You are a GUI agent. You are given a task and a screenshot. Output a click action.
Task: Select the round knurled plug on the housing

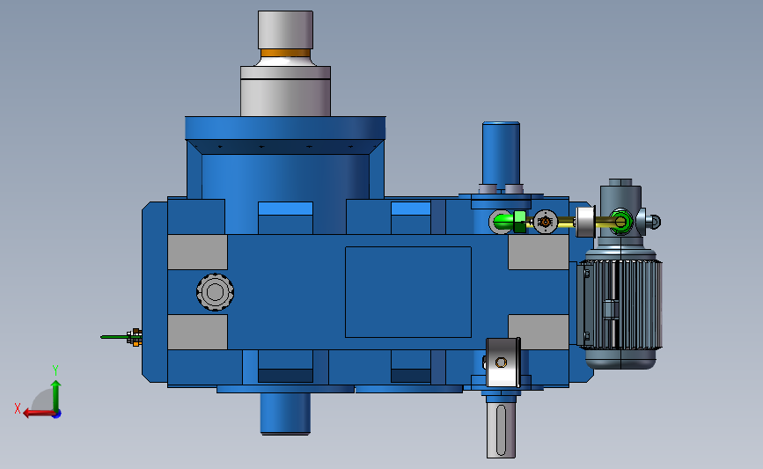(x=215, y=292)
